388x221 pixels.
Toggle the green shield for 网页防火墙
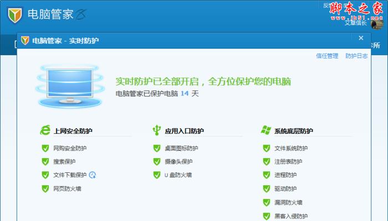point(45,189)
